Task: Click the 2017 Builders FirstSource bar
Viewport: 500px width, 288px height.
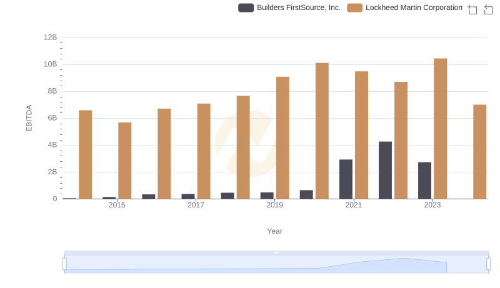Action: pyautogui.click(x=188, y=196)
